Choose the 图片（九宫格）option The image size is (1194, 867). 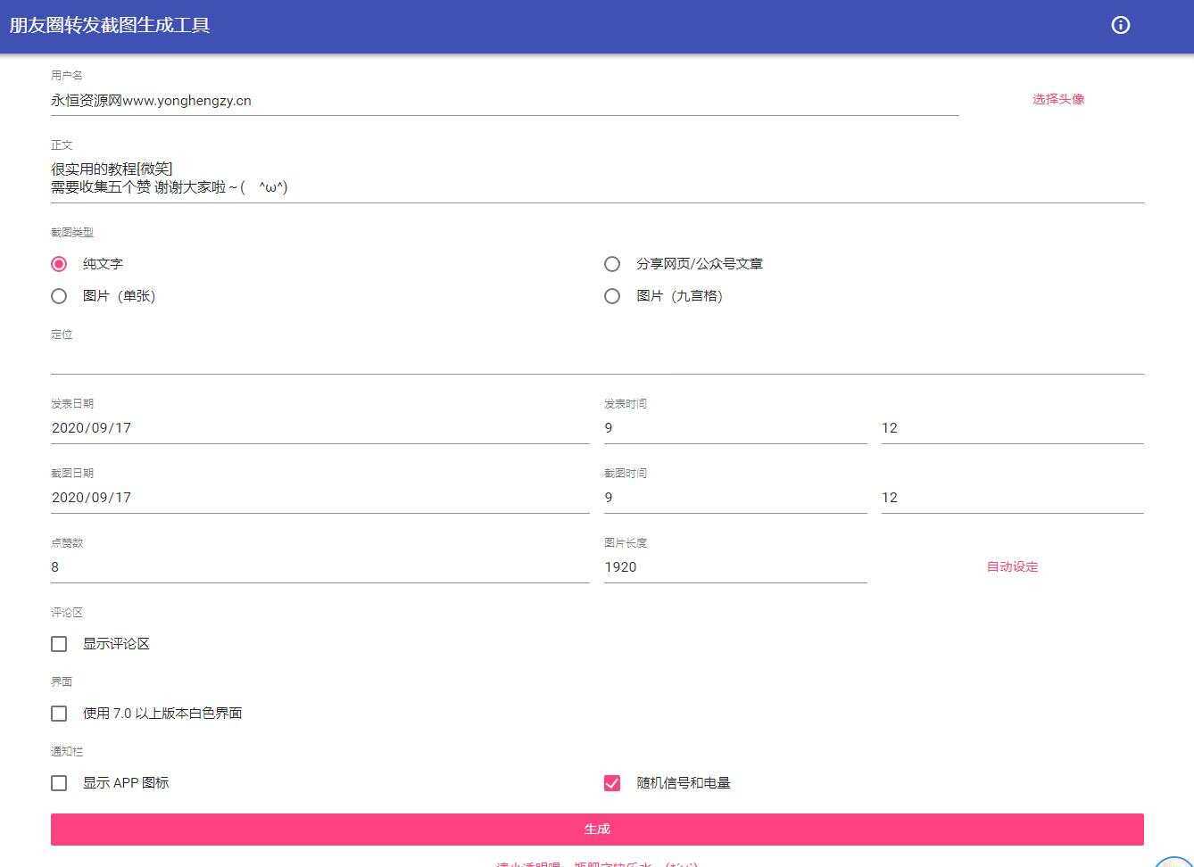pos(612,296)
